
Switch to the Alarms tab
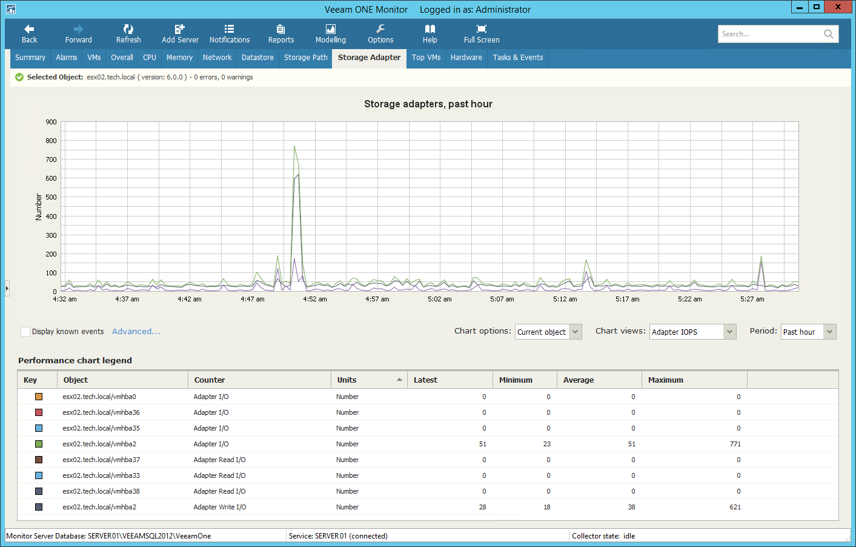point(67,58)
